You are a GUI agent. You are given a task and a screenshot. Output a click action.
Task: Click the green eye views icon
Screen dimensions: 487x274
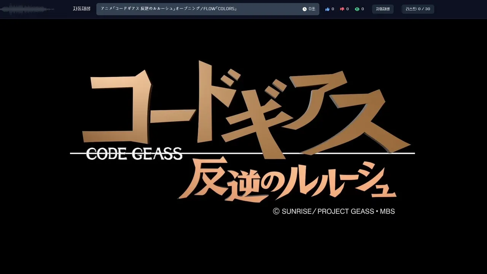[357, 9]
